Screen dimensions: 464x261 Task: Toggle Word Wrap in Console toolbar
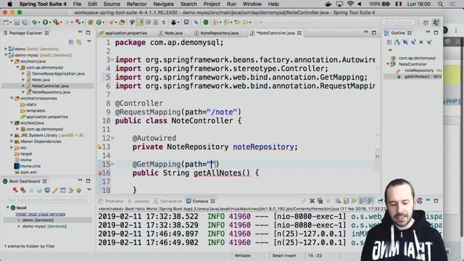tap(354, 201)
